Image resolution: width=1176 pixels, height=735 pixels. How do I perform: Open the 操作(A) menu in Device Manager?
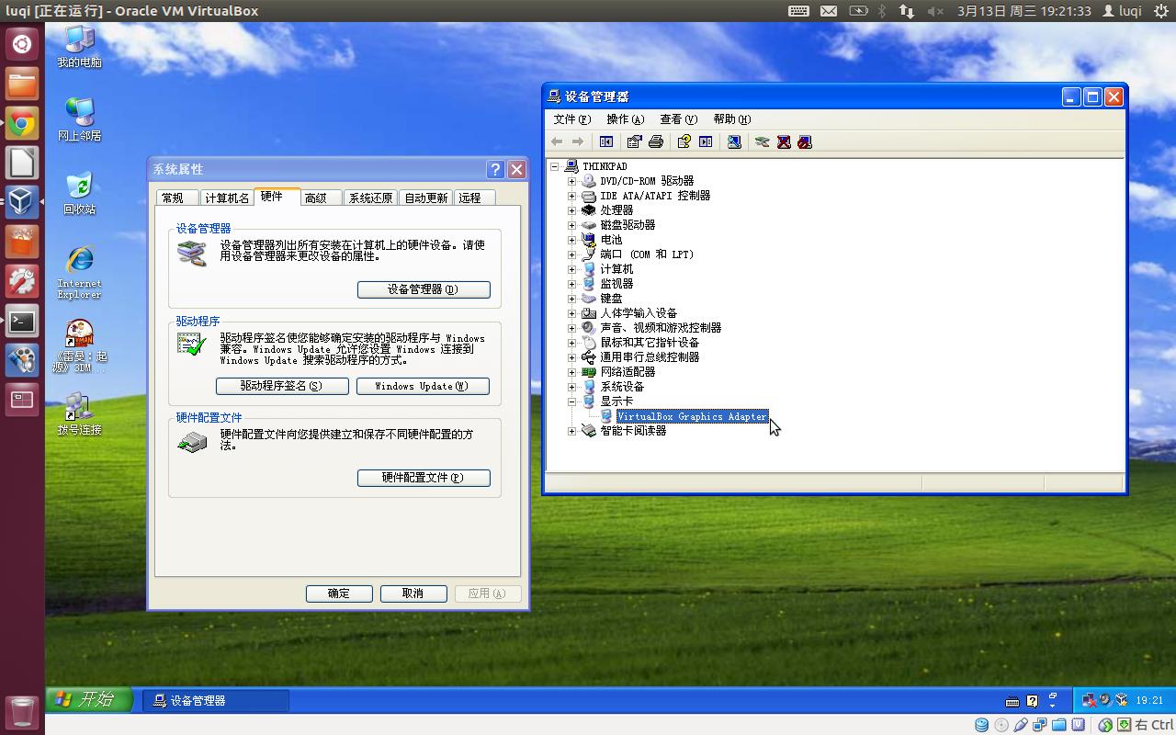(625, 119)
